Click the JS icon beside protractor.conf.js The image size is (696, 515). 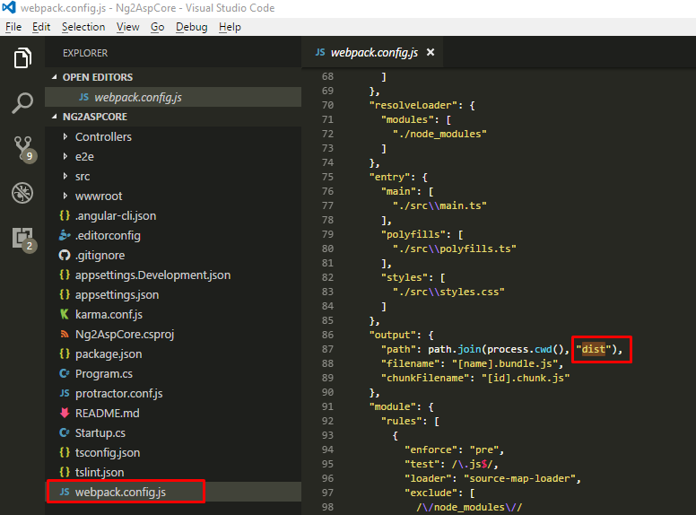(65, 393)
